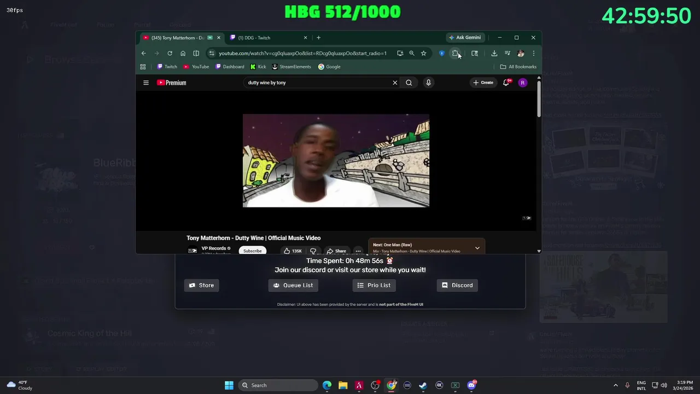Screen dimensions: 700x394
Task: Open Discord button in FiveM queue
Action: tap(457, 285)
